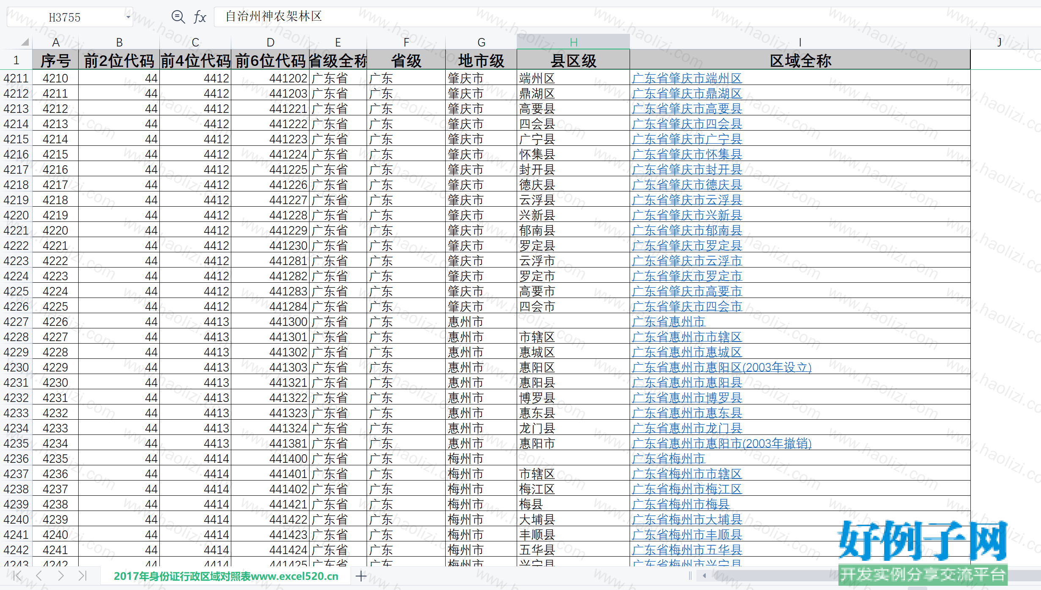This screenshot has height=590, width=1041.
Task: Click the Name Box showing H3755
Action: [x=70, y=17]
